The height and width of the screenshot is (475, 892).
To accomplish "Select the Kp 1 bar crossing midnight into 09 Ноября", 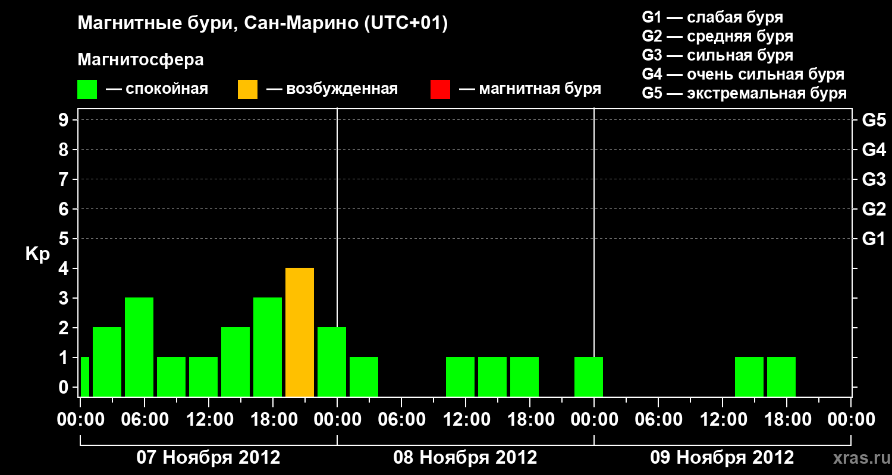I will pyautogui.click(x=589, y=377).
